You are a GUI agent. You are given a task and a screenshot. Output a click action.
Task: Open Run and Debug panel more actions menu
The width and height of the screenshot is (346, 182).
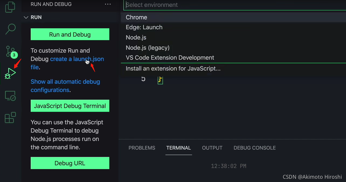[108, 4]
